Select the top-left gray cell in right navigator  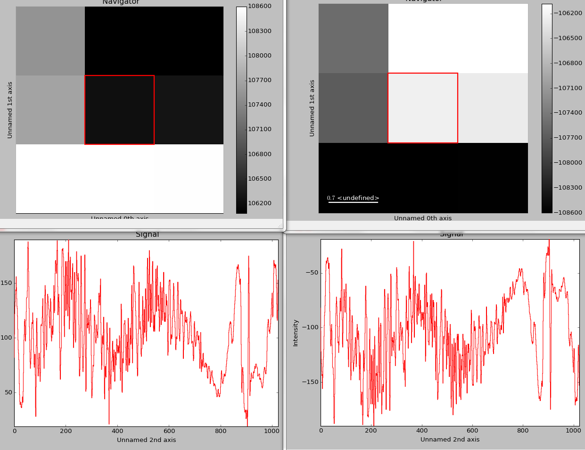pyautogui.click(x=353, y=39)
